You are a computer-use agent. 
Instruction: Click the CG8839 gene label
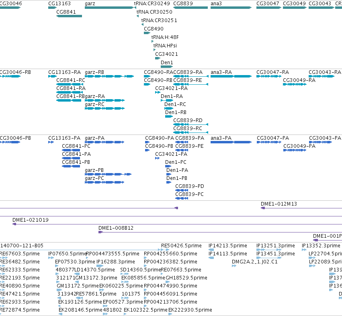point(183,4)
